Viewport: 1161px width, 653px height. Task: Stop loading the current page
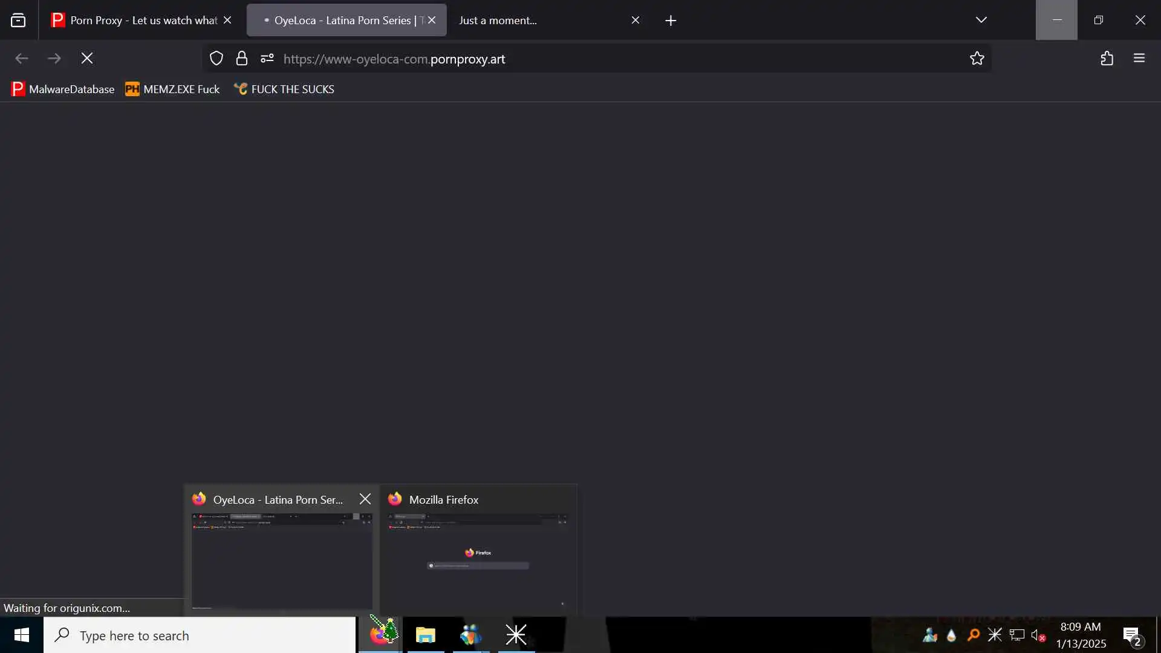87,58
